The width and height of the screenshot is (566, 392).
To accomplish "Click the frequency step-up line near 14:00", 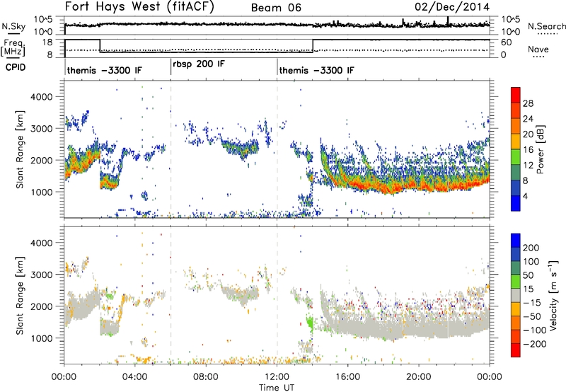I will click(313, 46).
